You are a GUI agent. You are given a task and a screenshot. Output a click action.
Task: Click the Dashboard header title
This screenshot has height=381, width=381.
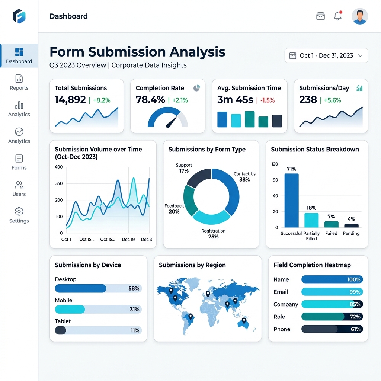(x=68, y=16)
